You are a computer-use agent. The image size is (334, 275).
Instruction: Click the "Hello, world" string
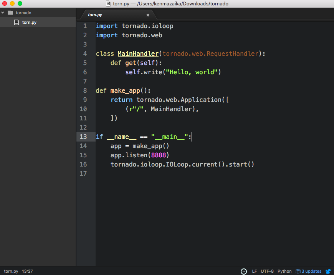pyautogui.click(x=192, y=72)
